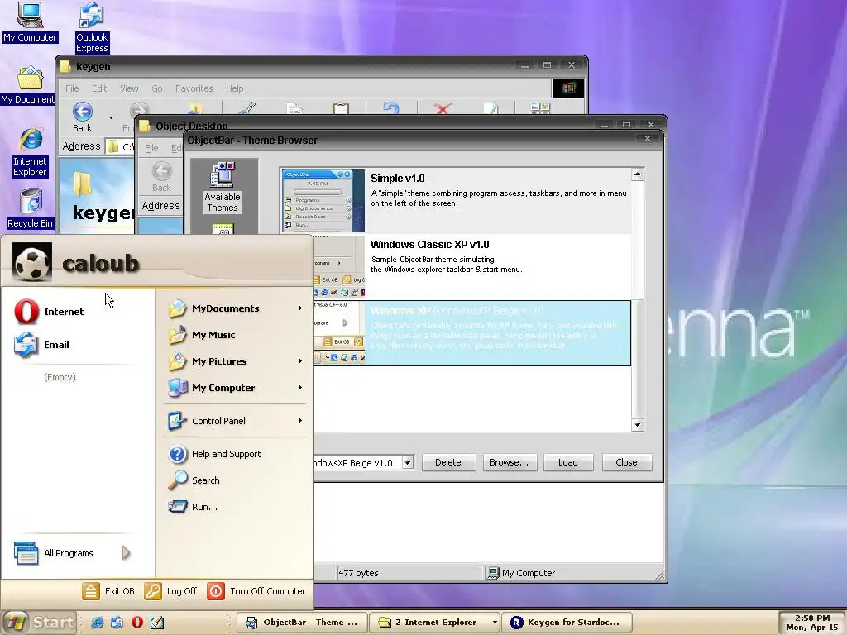Open File menu in keygen window
This screenshot has width=847, height=635.
72,88
